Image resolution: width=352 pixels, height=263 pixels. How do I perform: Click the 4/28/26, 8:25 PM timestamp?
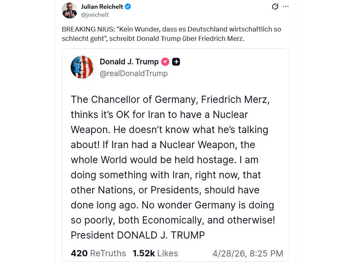pyautogui.click(x=248, y=253)
